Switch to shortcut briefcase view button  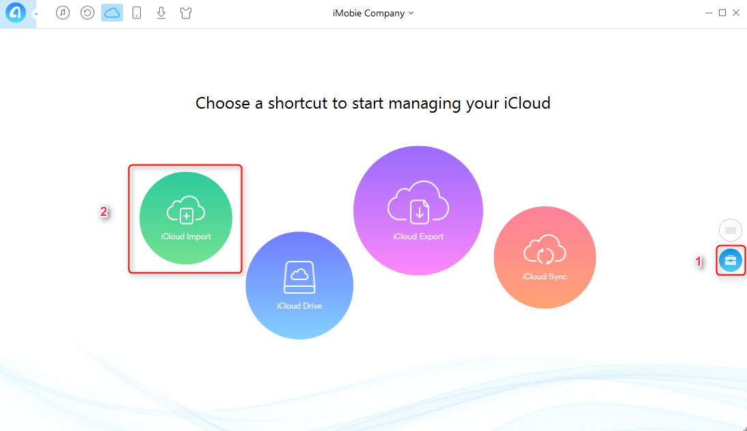[731, 260]
